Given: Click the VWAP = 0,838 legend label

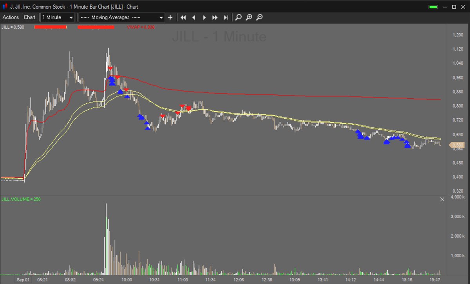Looking at the screenshot, I should [140, 27].
